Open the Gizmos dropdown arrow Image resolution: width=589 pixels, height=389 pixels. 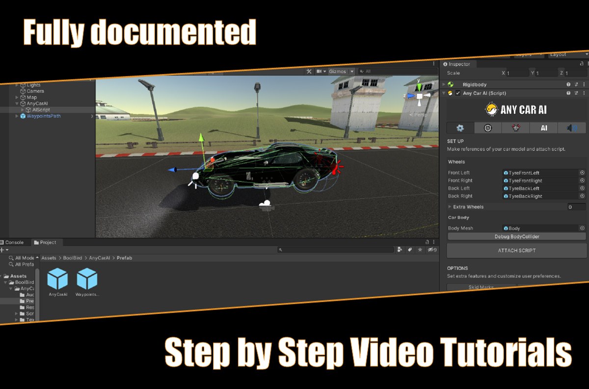[x=352, y=71]
